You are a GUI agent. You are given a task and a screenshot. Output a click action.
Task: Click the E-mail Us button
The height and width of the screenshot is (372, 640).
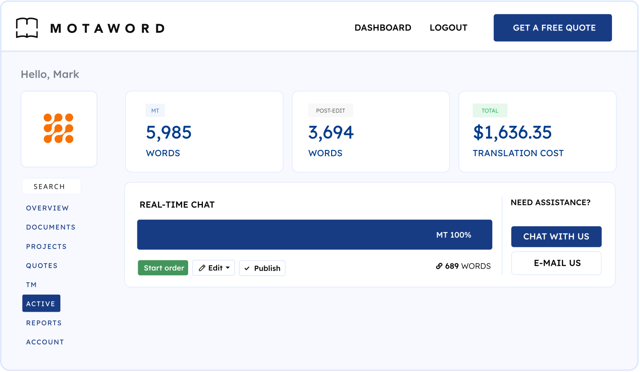(556, 263)
